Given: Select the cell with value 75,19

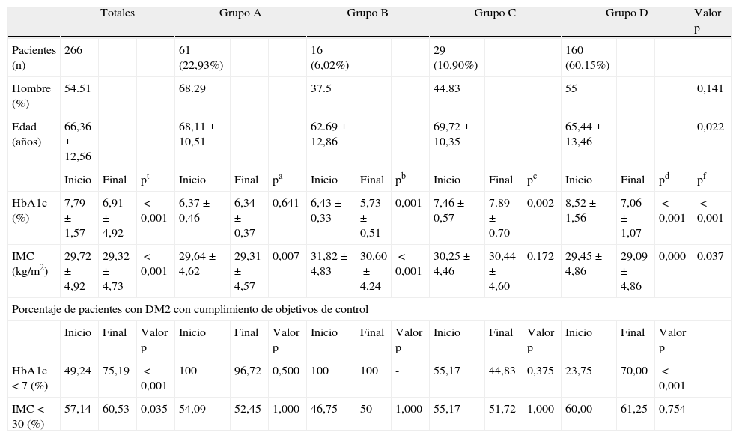Looking at the screenshot, I should [115, 371].
